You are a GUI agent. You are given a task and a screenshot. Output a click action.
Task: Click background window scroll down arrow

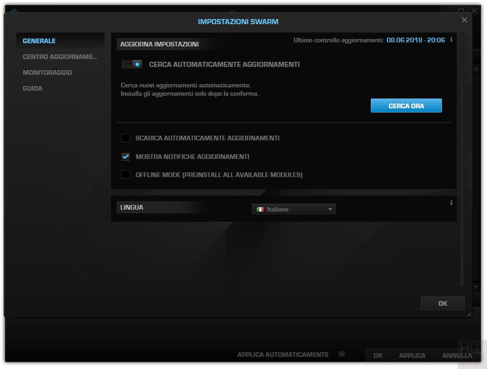tap(476, 286)
